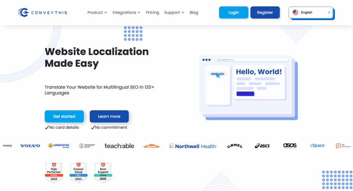Click the zSpace logo
The height and width of the screenshot is (191, 353).
click(x=317, y=145)
